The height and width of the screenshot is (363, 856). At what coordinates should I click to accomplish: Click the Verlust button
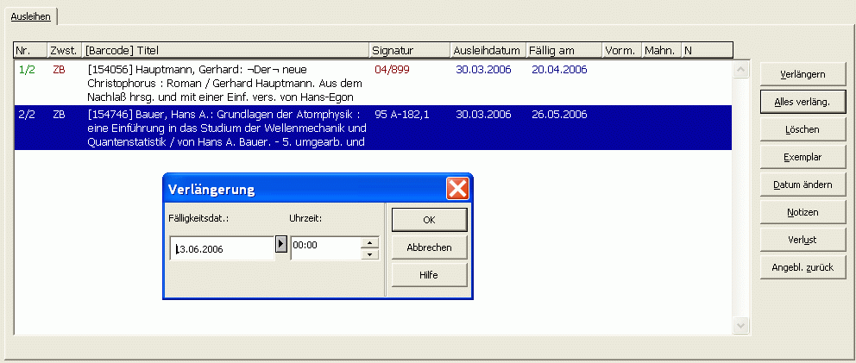pos(802,240)
